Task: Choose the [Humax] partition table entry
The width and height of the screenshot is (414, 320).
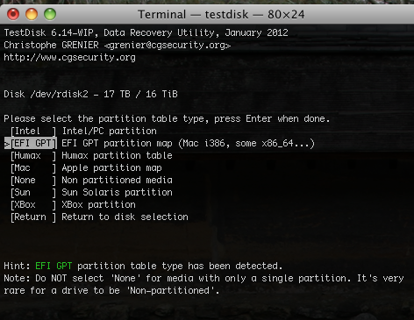Action: [33, 156]
